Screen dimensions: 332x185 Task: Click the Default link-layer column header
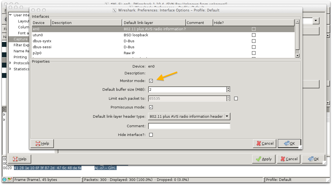154,23
